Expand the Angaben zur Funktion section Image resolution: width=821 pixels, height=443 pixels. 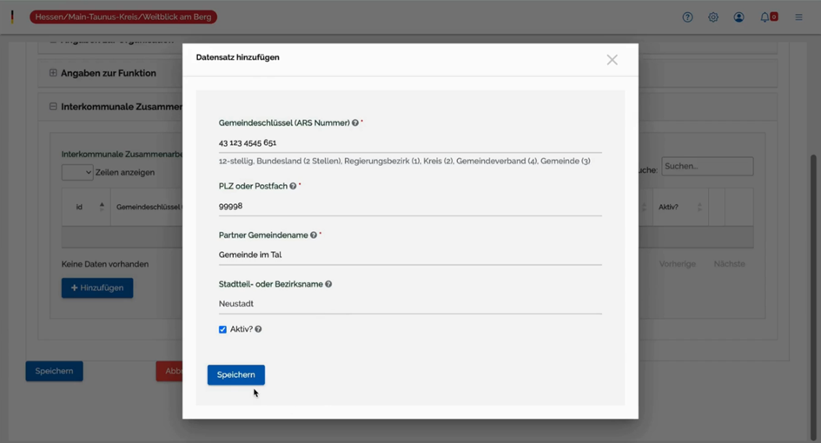pos(53,73)
